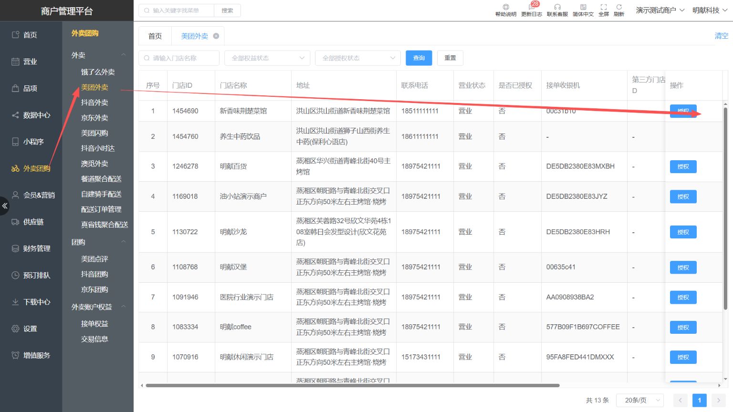The height and width of the screenshot is (412, 733).
Task: Open 抖音外卖 menu item
Action: tap(94, 103)
